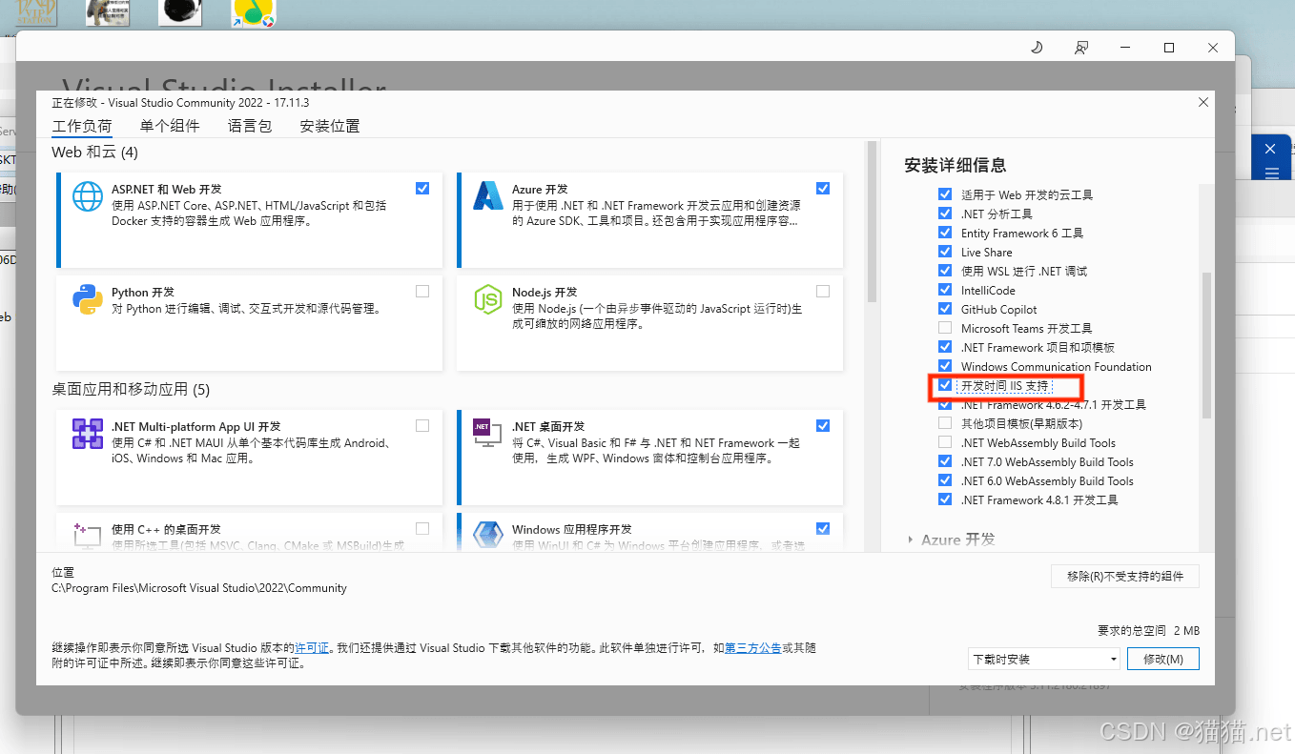This screenshot has width=1295, height=754.
Task: Open the 第三方公告 link
Action: [x=753, y=648]
